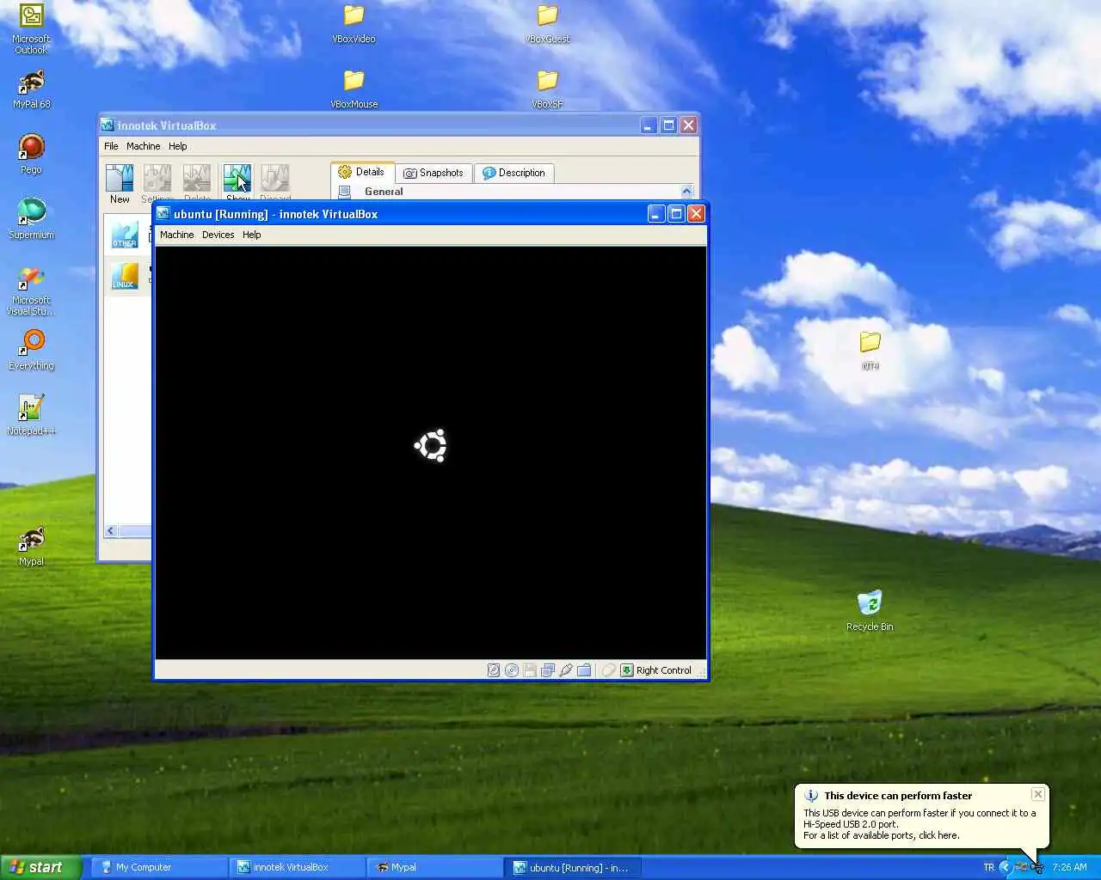Viewport: 1101px width, 880px height.
Task: Click the CD/DVD drive icon in VM status bar
Action: [512, 670]
